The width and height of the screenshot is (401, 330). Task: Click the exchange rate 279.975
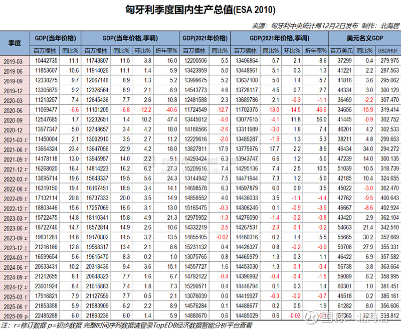[390, 61]
